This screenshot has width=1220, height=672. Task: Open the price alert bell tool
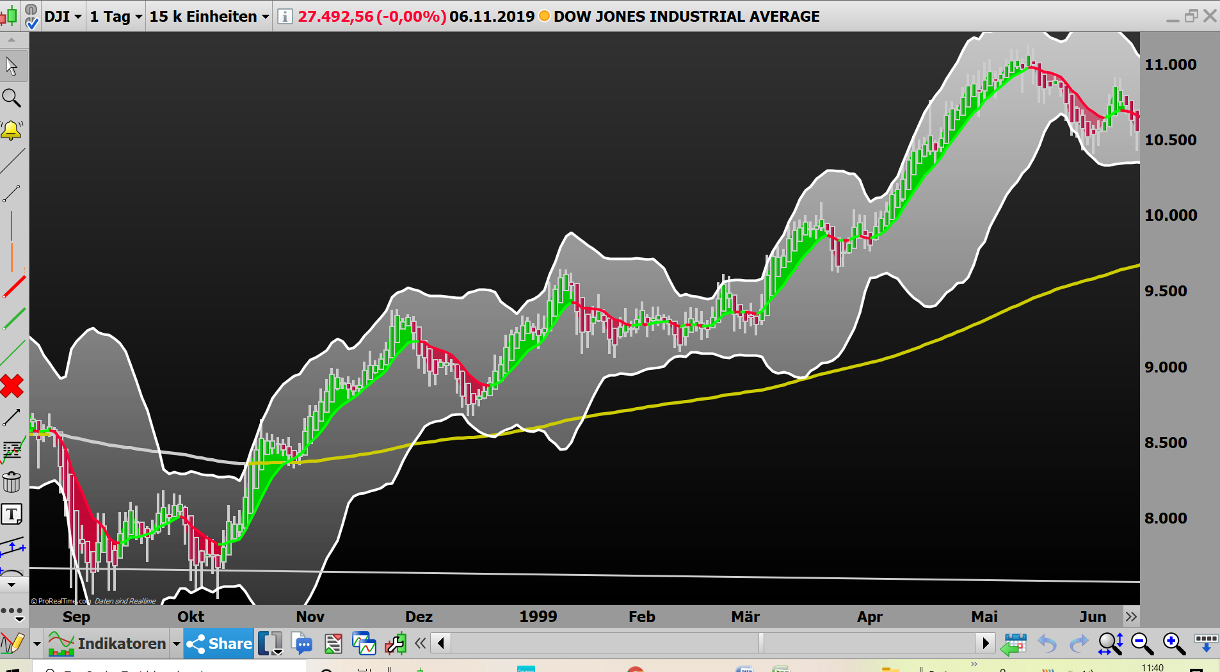(x=13, y=130)
